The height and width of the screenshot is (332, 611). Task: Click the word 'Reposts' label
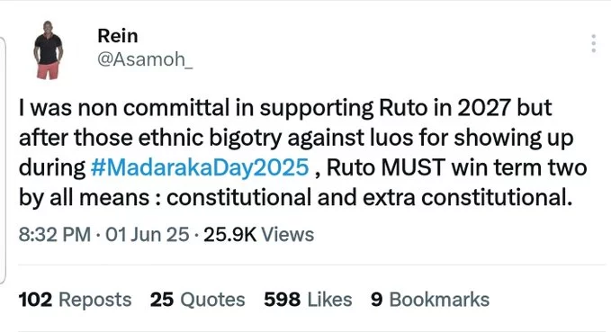pos(95,300)
